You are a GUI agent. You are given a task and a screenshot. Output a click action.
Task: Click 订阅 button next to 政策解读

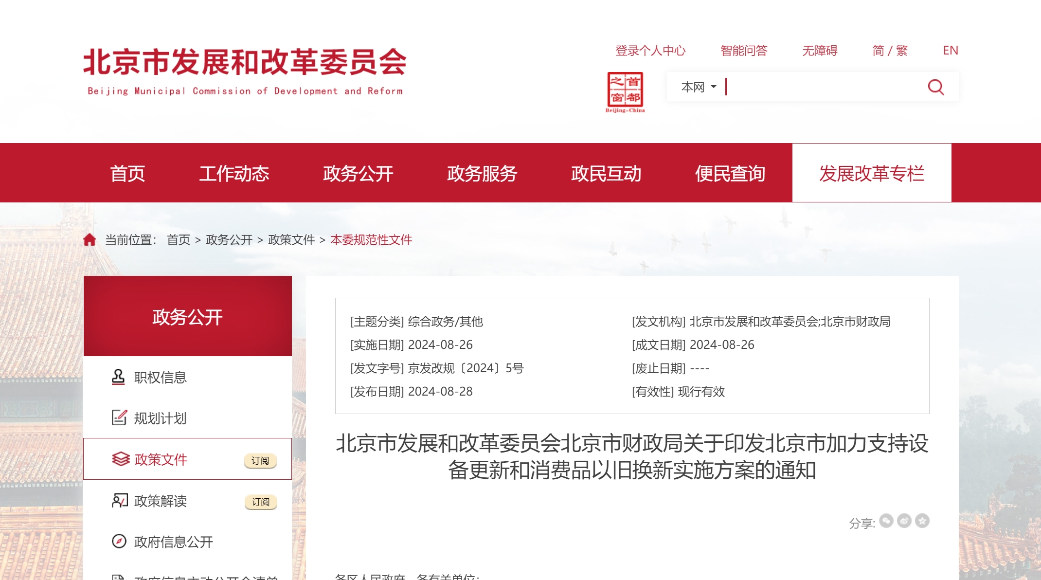pyautogui.click(x=261, y=502)
